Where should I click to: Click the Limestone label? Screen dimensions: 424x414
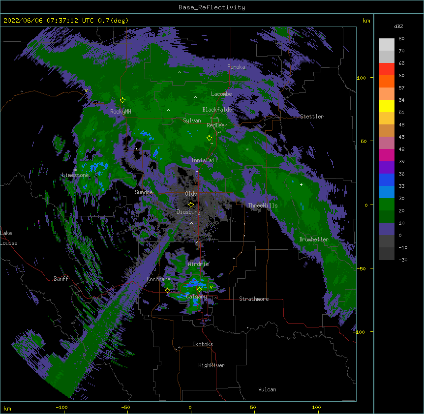click(x=75, y=175)
